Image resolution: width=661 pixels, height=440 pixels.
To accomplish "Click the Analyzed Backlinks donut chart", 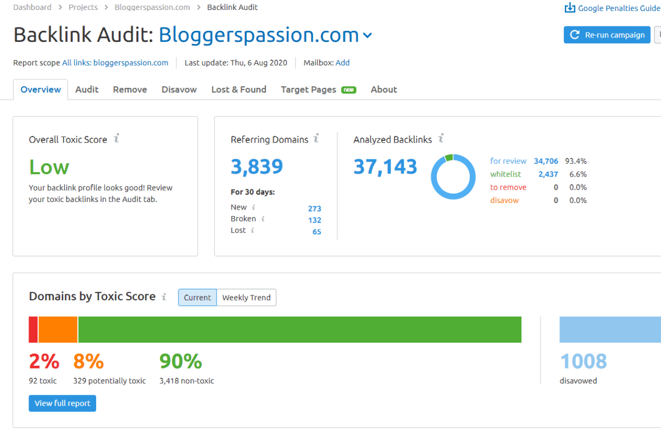I will pos(453,177).
